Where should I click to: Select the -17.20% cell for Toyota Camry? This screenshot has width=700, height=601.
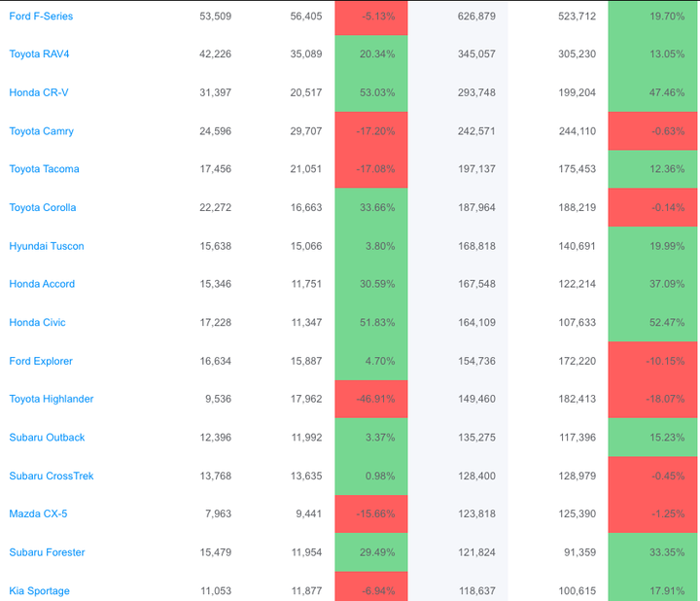point(371,131)
